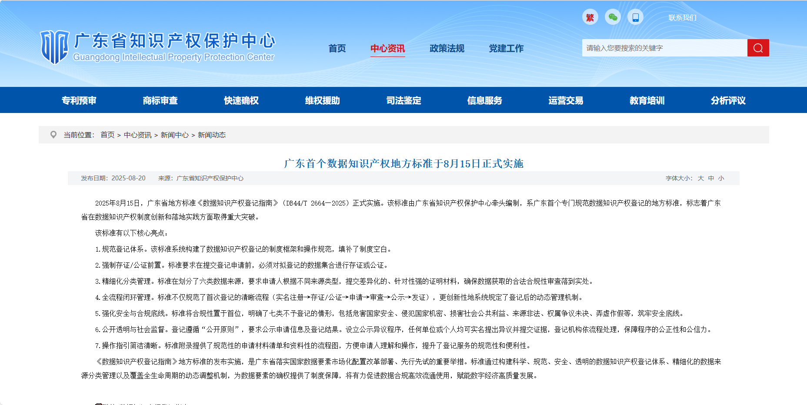The image size is (807, 405).
Task: Click the location pin icon in the breadcrumb
Action: tap(53, 135)
